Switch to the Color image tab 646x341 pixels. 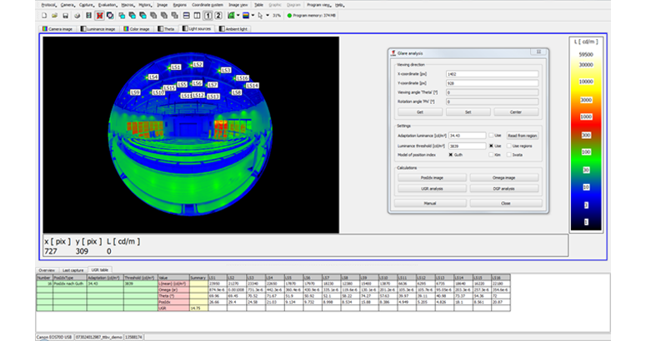point(137,29)
